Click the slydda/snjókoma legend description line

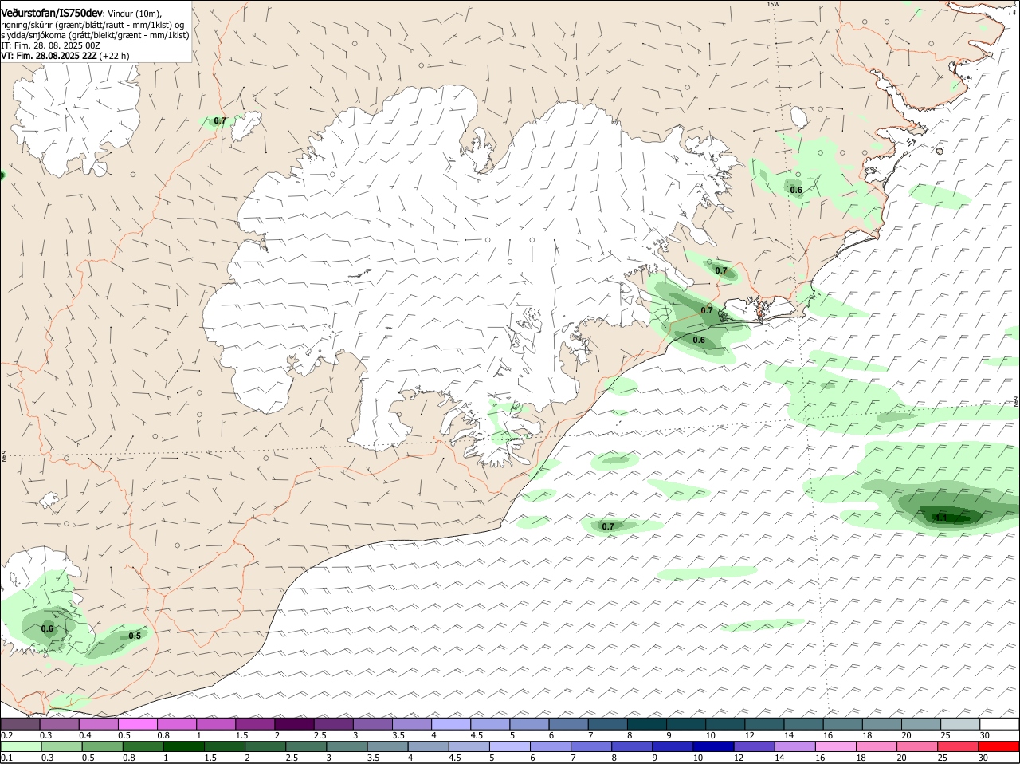point(95,35)
